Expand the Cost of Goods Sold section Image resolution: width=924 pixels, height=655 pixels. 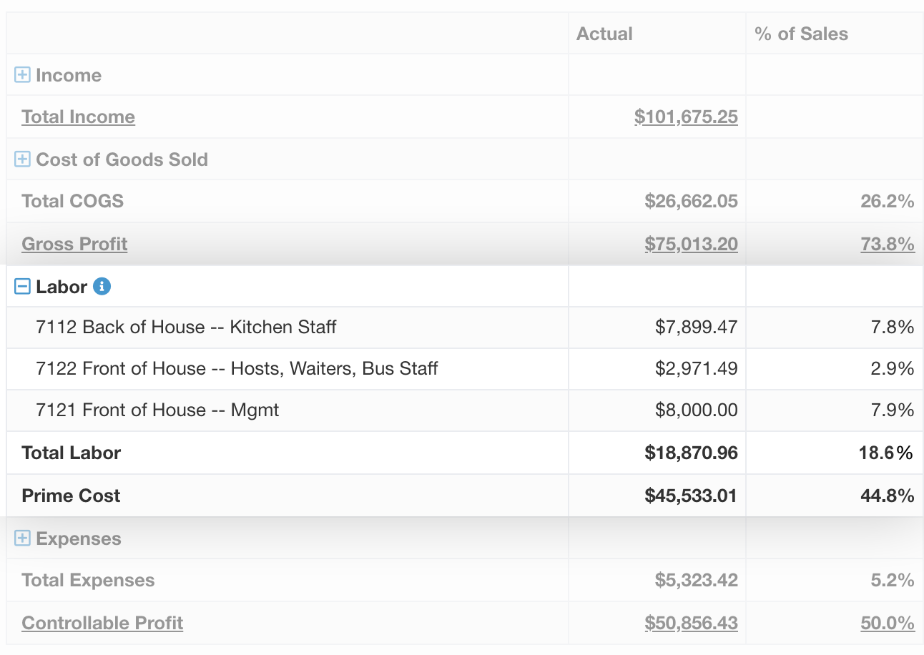23,159
